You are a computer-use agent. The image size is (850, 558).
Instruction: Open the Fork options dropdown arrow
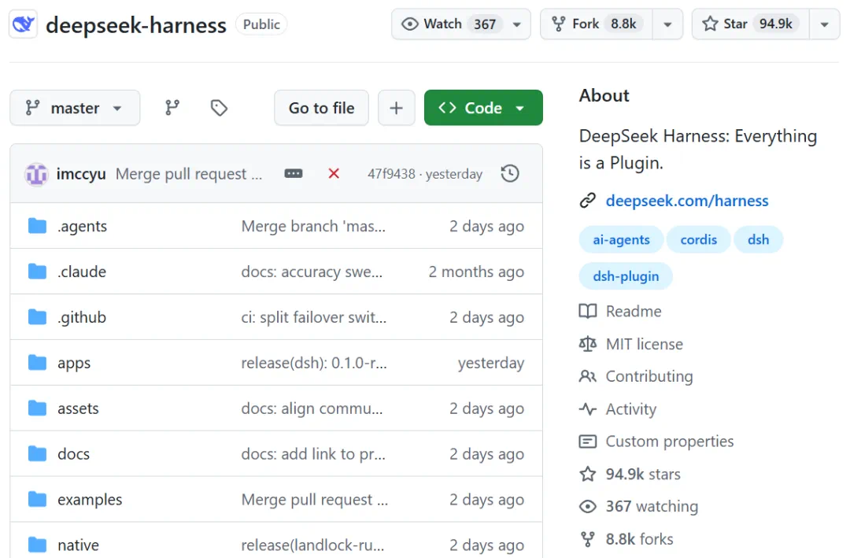(x=668, y=24)
